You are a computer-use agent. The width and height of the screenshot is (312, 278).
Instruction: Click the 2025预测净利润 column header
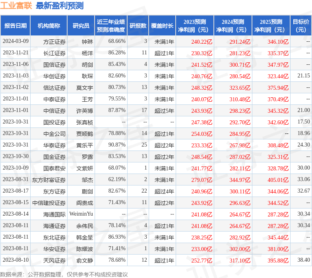271,26
